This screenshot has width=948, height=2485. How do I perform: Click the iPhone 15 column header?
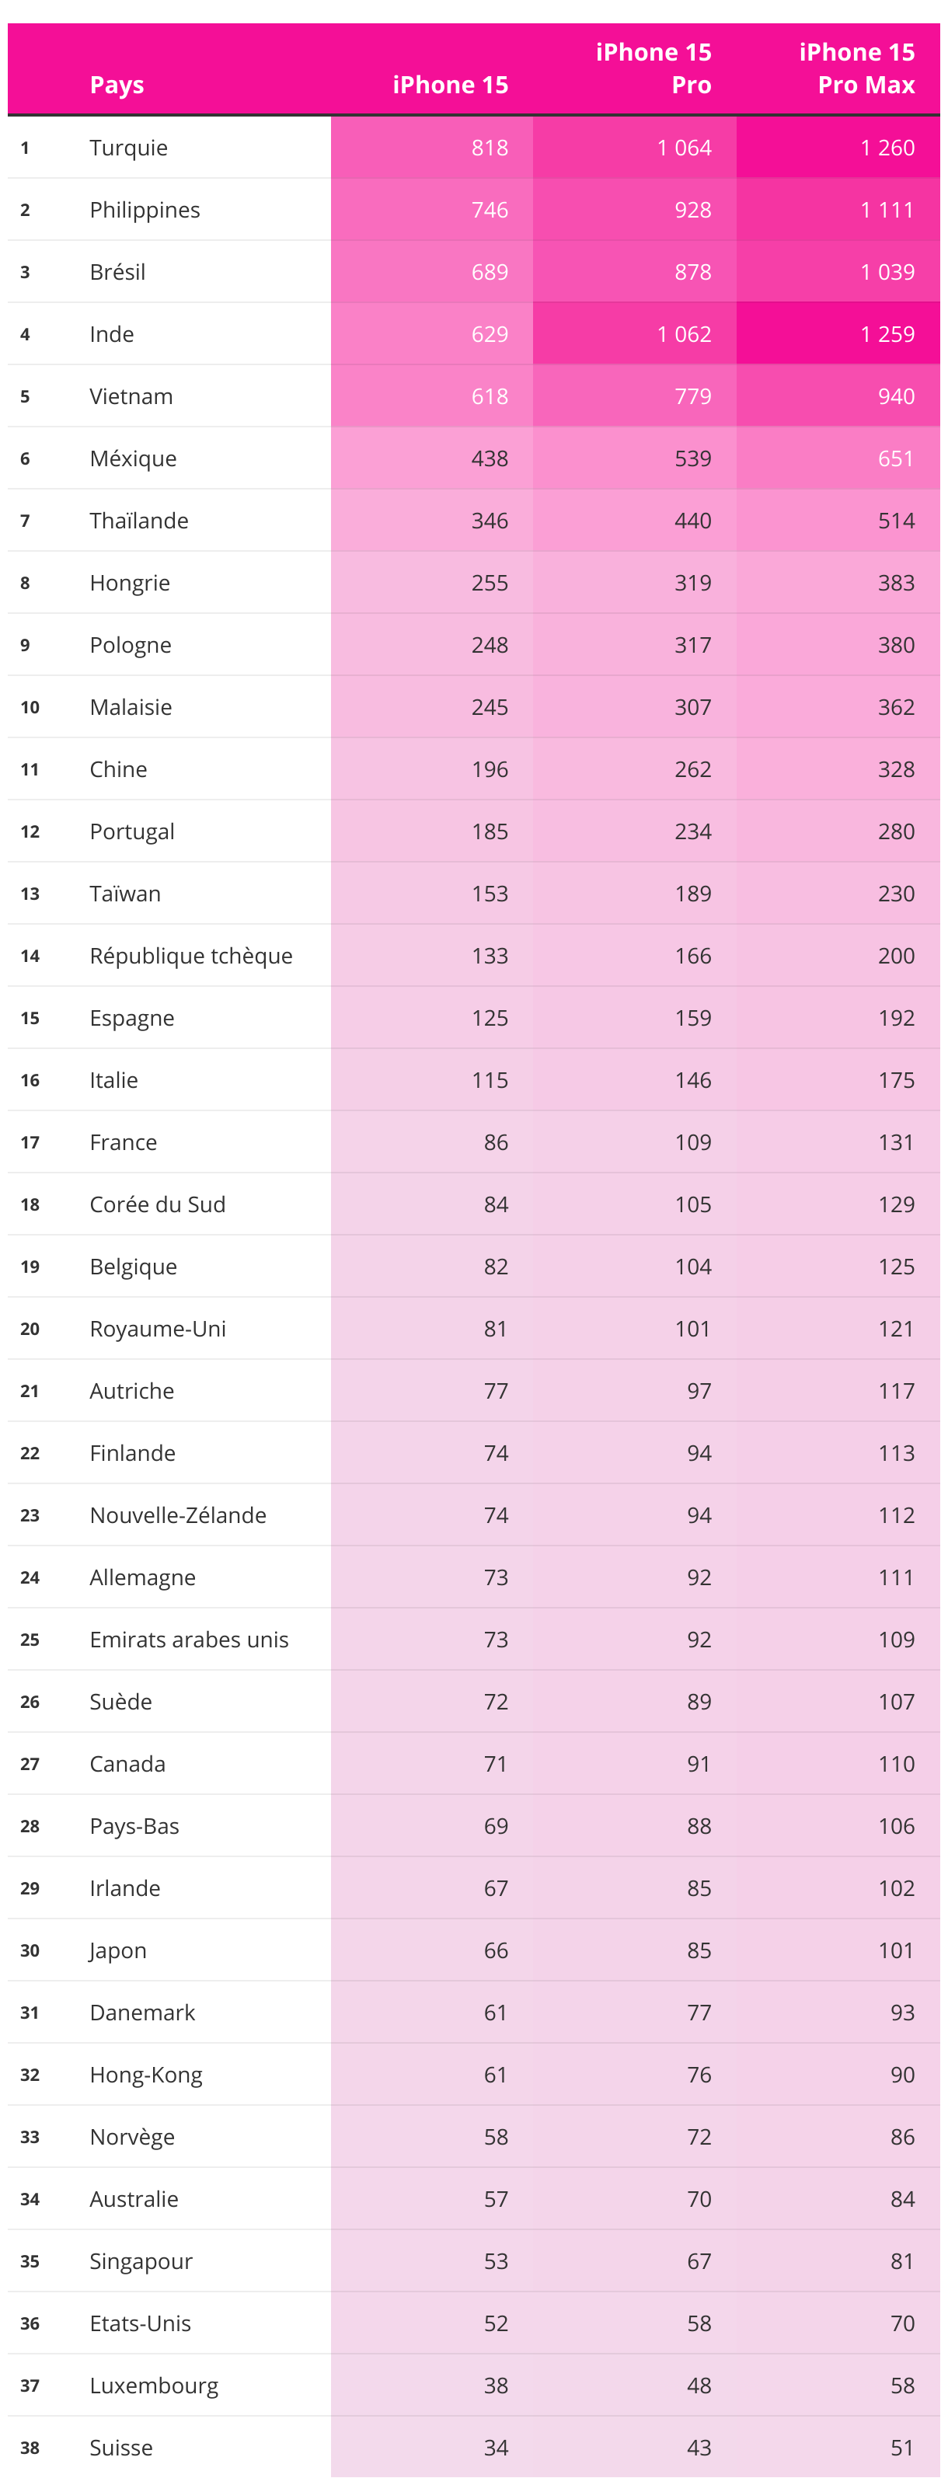pyautogui.click(x=449, y=85)
